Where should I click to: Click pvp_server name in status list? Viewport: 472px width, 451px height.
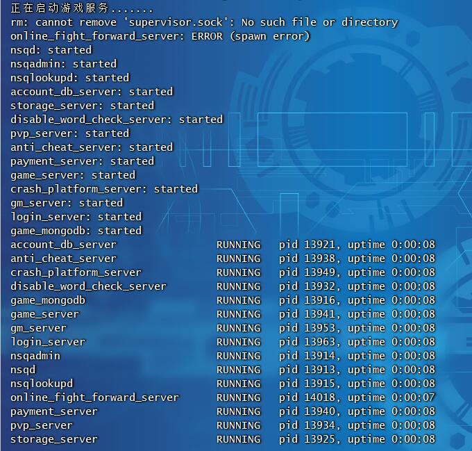click(x=42, y=425)
